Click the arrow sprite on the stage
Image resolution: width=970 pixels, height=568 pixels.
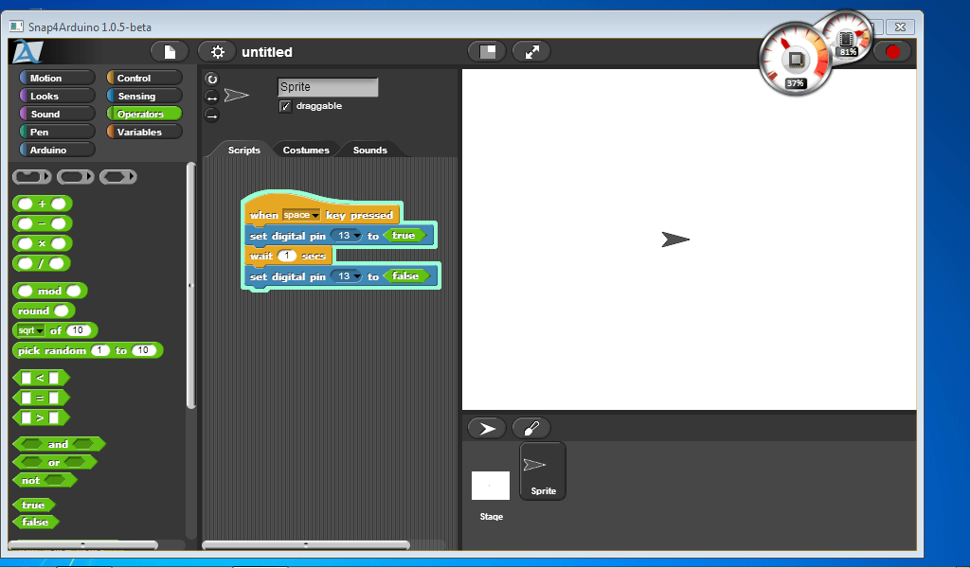click(x=674, y=240)
